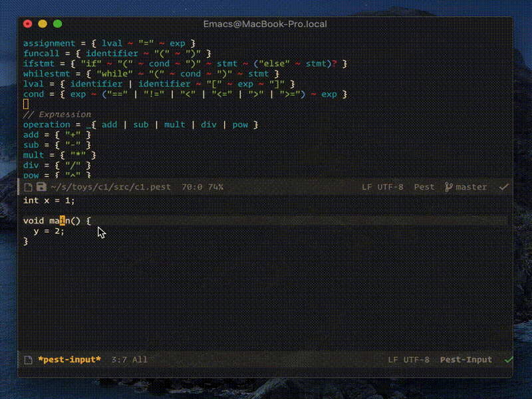The height and width of the screenshot is (399, 532).
Task: Click the rule name 'whilestmt'
Action: [47, 74]
